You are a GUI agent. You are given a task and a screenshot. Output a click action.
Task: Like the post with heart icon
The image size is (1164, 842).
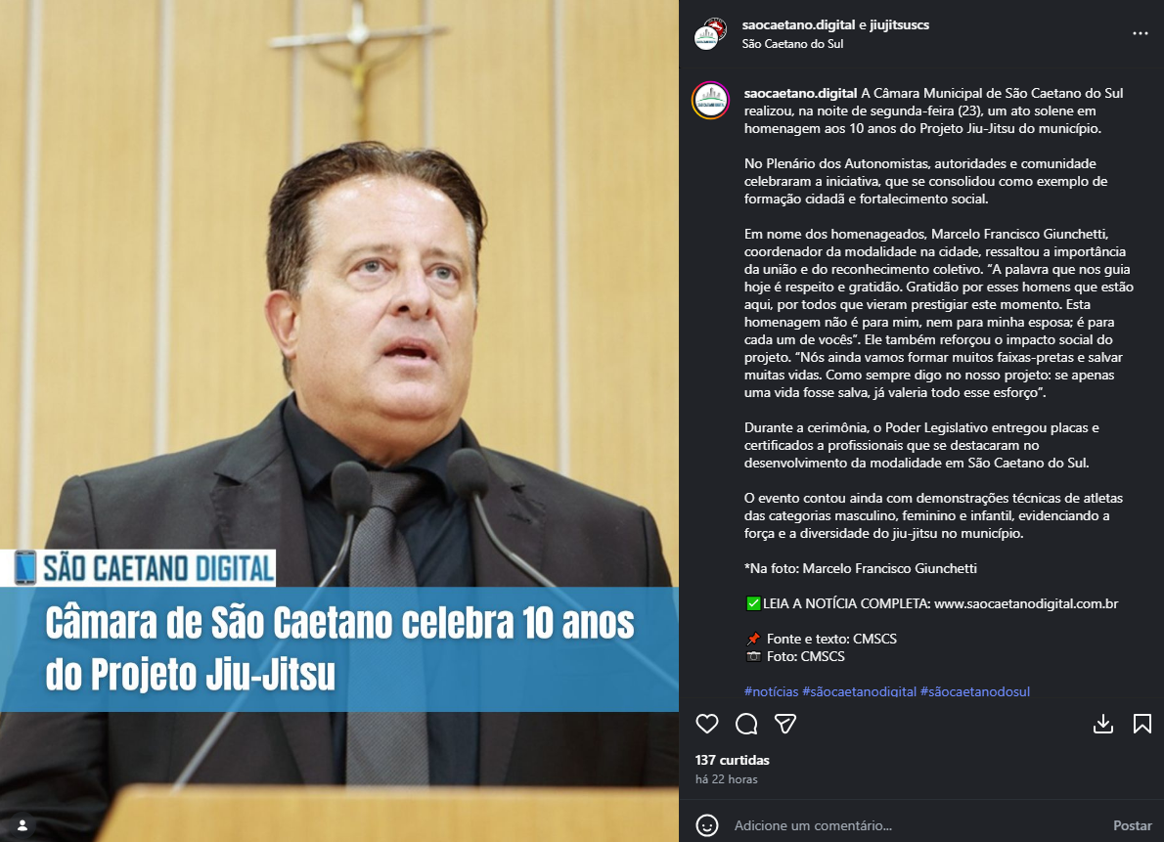coord(706,724)
